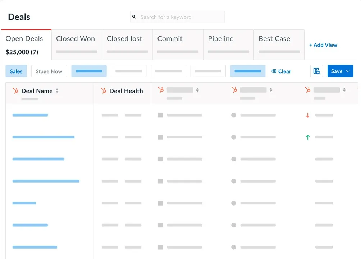
Task: Click the red downward trend arrow on first row
Action: point(307,115)
